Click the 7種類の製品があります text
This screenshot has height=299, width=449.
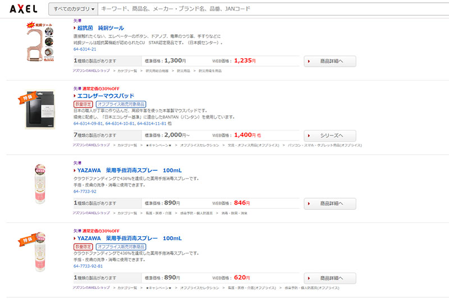point(95,135)
